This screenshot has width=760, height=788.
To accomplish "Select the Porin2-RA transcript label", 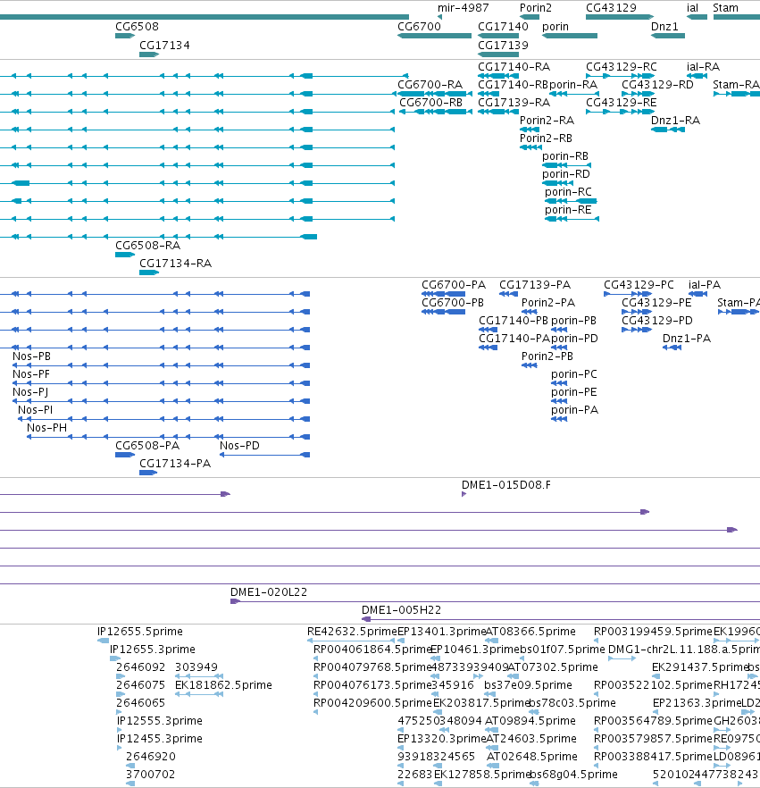I will (547, 121).
